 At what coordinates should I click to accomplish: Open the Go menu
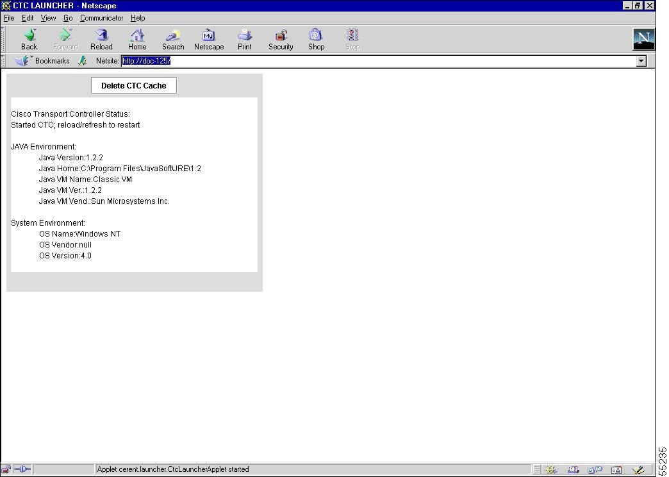pyautogui.click(x=68, y=18)
